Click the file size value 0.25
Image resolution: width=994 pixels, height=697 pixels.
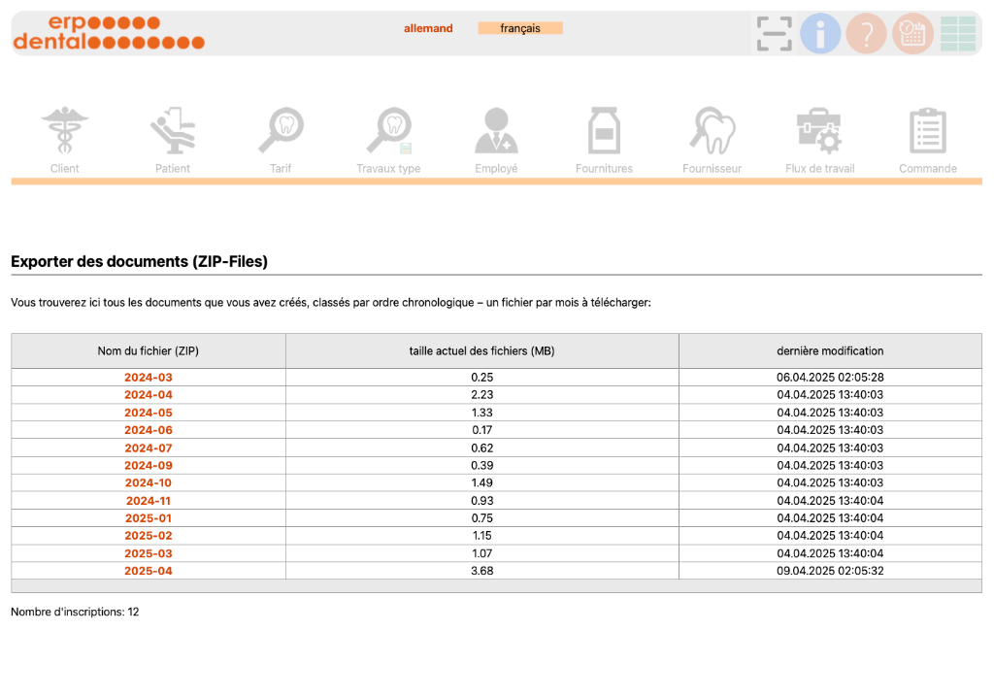(481, 378)
